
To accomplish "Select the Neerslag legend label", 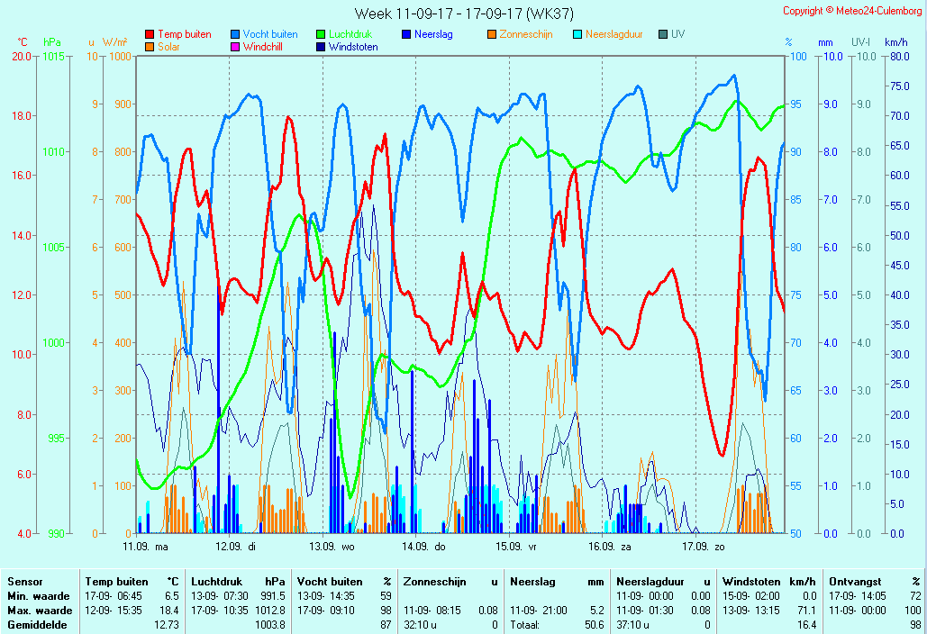I will [433, 35].
